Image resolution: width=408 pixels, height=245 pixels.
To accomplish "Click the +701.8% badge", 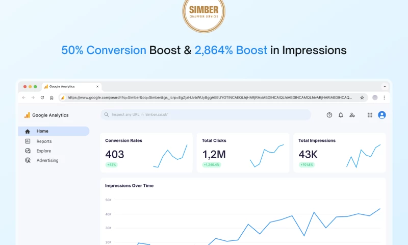I will click(x=307, y=165).
